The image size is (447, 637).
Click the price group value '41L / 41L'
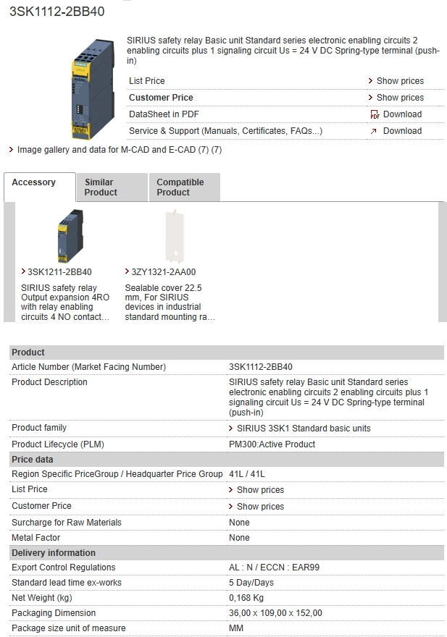point(247,474)
